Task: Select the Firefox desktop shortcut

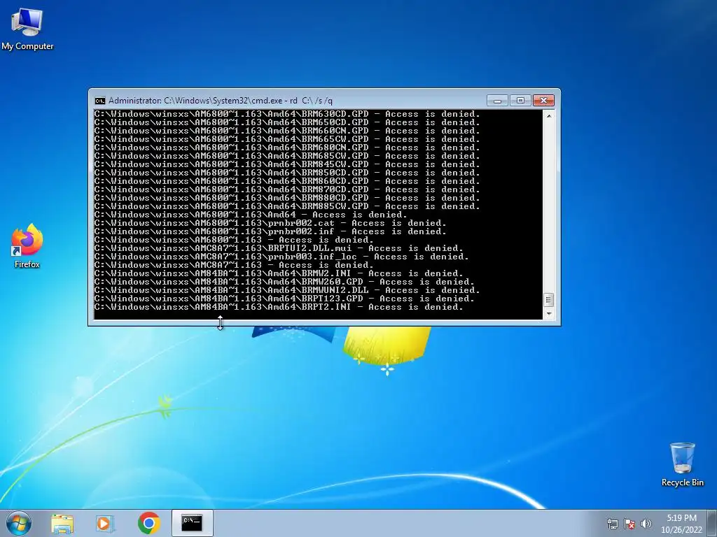Action: click(27, 245)
